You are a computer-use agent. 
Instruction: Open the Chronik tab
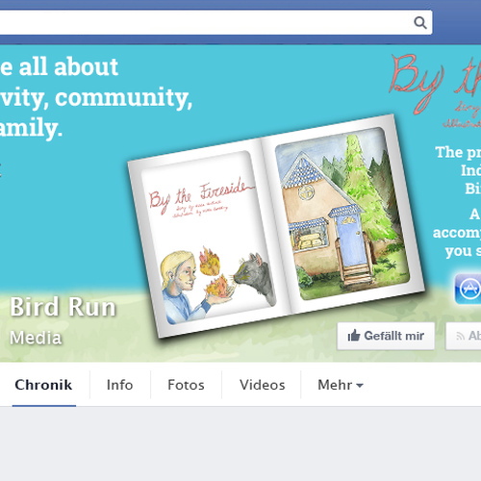coord(43,385)
